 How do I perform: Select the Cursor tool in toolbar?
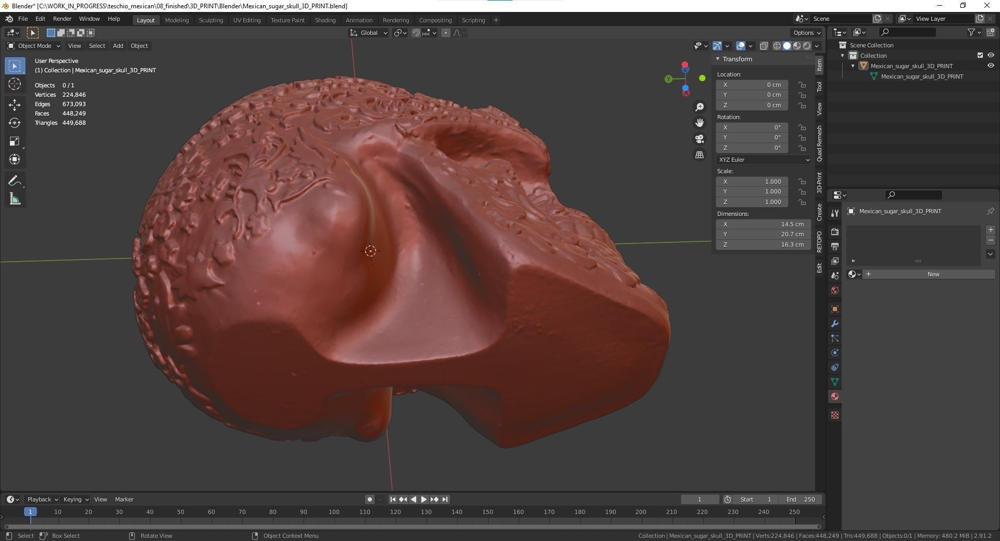(15, 84)
